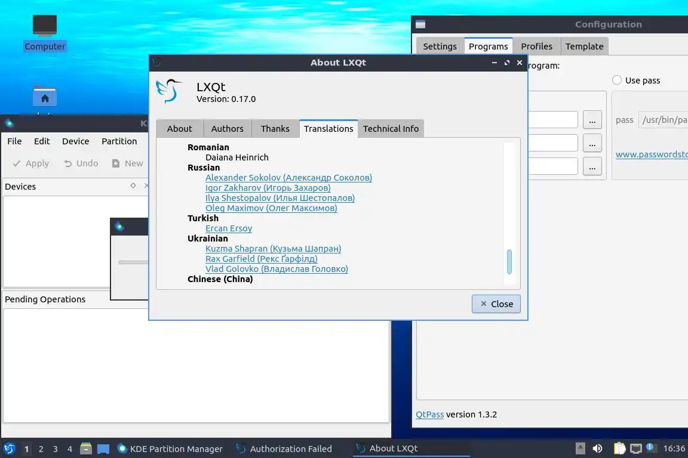
Task: Open the Template tab in Configuration
Action: [585, 47]
